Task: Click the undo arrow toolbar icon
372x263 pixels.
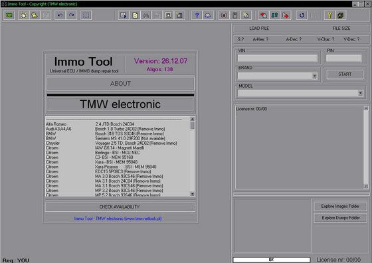Action: [60, 15]
